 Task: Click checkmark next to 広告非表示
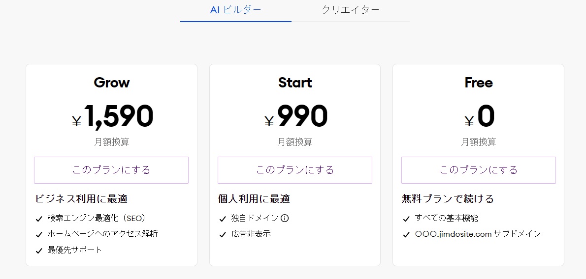tap(223, 234)
